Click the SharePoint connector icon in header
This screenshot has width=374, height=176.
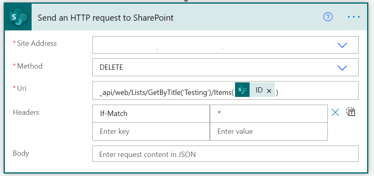[x=18, y=17]
